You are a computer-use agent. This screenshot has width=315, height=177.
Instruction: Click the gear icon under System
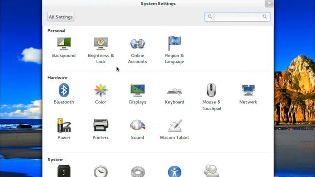(x=138, y=172)
